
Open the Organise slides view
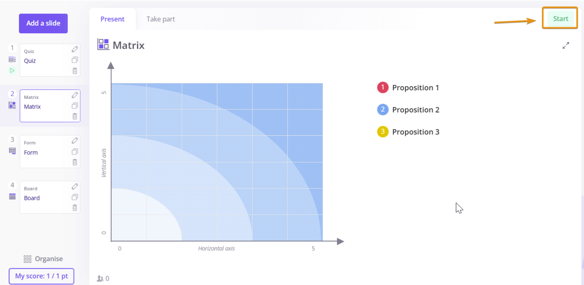43,259
